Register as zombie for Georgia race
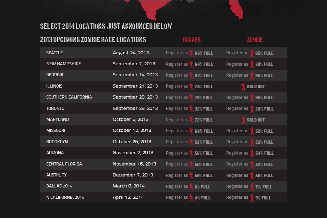 tap(250, 76)
